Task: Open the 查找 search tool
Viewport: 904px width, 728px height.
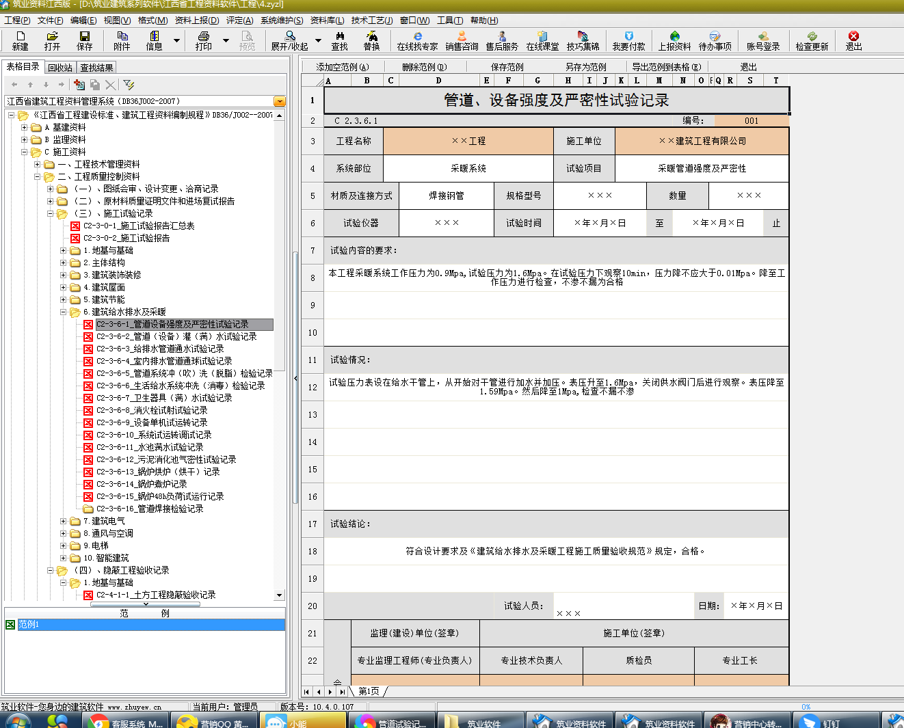Action: tap(339, 40)
